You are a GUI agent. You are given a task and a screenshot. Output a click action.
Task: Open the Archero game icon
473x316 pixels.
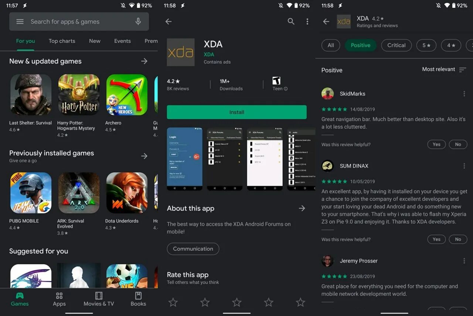(127, 95)
